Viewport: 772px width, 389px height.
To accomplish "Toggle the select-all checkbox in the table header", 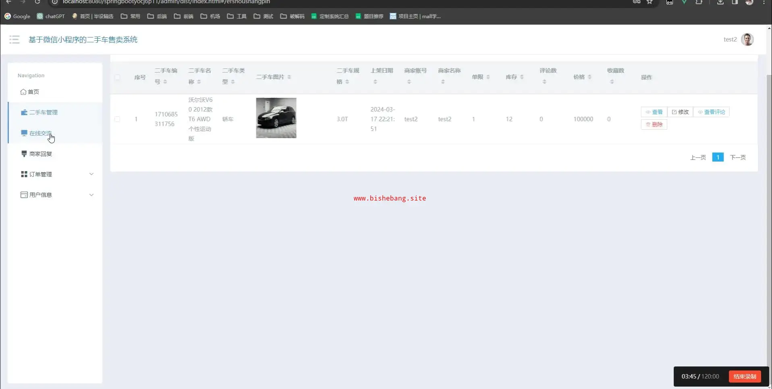I will [117, 77].
